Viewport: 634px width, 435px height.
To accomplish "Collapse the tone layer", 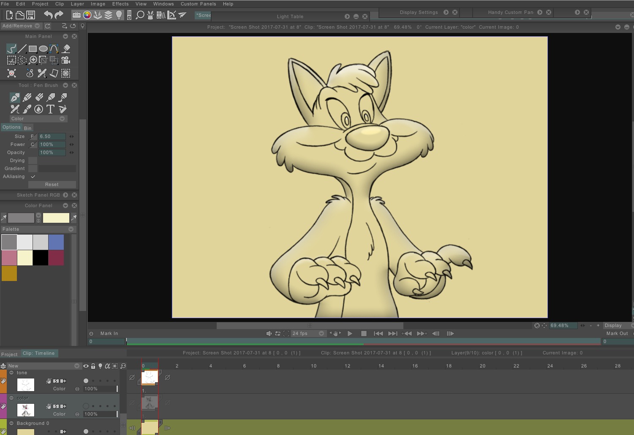I will 11,373.
